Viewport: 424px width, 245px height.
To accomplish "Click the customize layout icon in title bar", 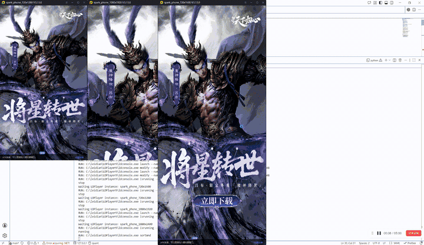I will point(375,3).
